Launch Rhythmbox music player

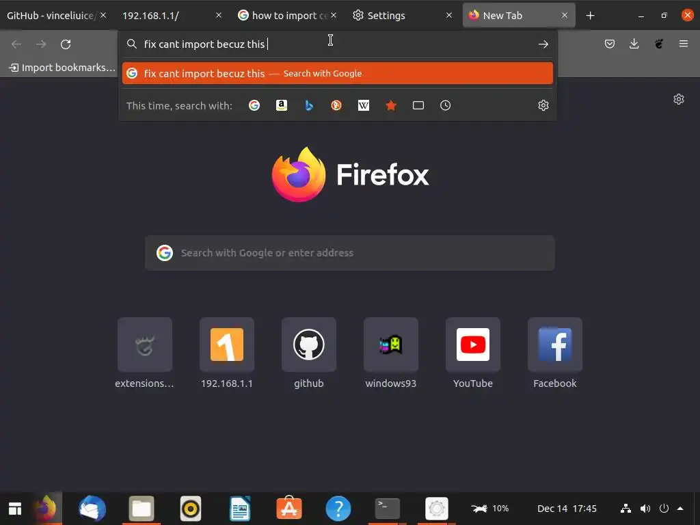point(191,509)
